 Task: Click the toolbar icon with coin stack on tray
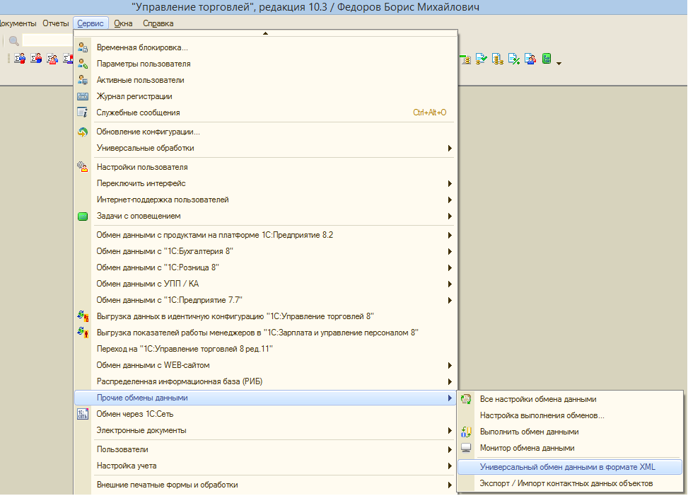(x=465, y=59)
